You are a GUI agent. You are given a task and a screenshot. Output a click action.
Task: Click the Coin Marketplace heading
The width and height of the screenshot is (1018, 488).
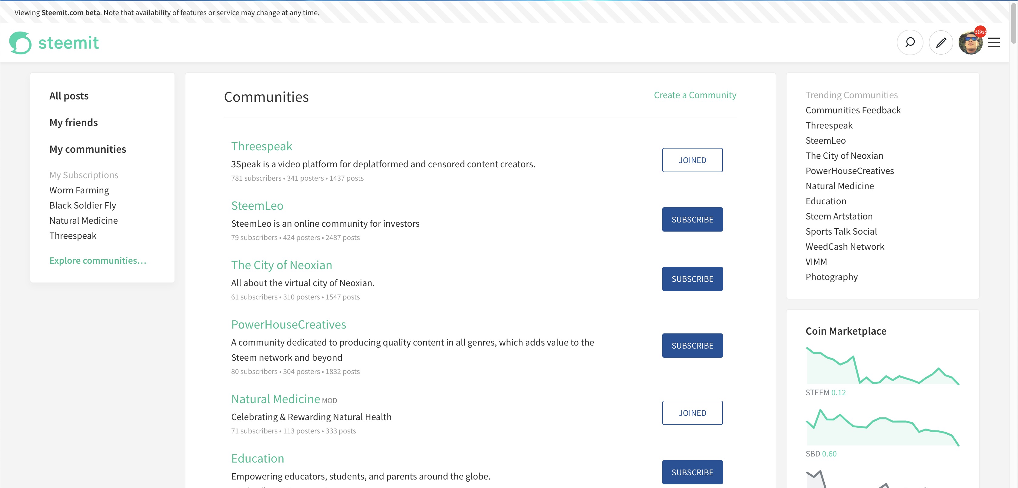pyautogui.click(x=846, y=331)
